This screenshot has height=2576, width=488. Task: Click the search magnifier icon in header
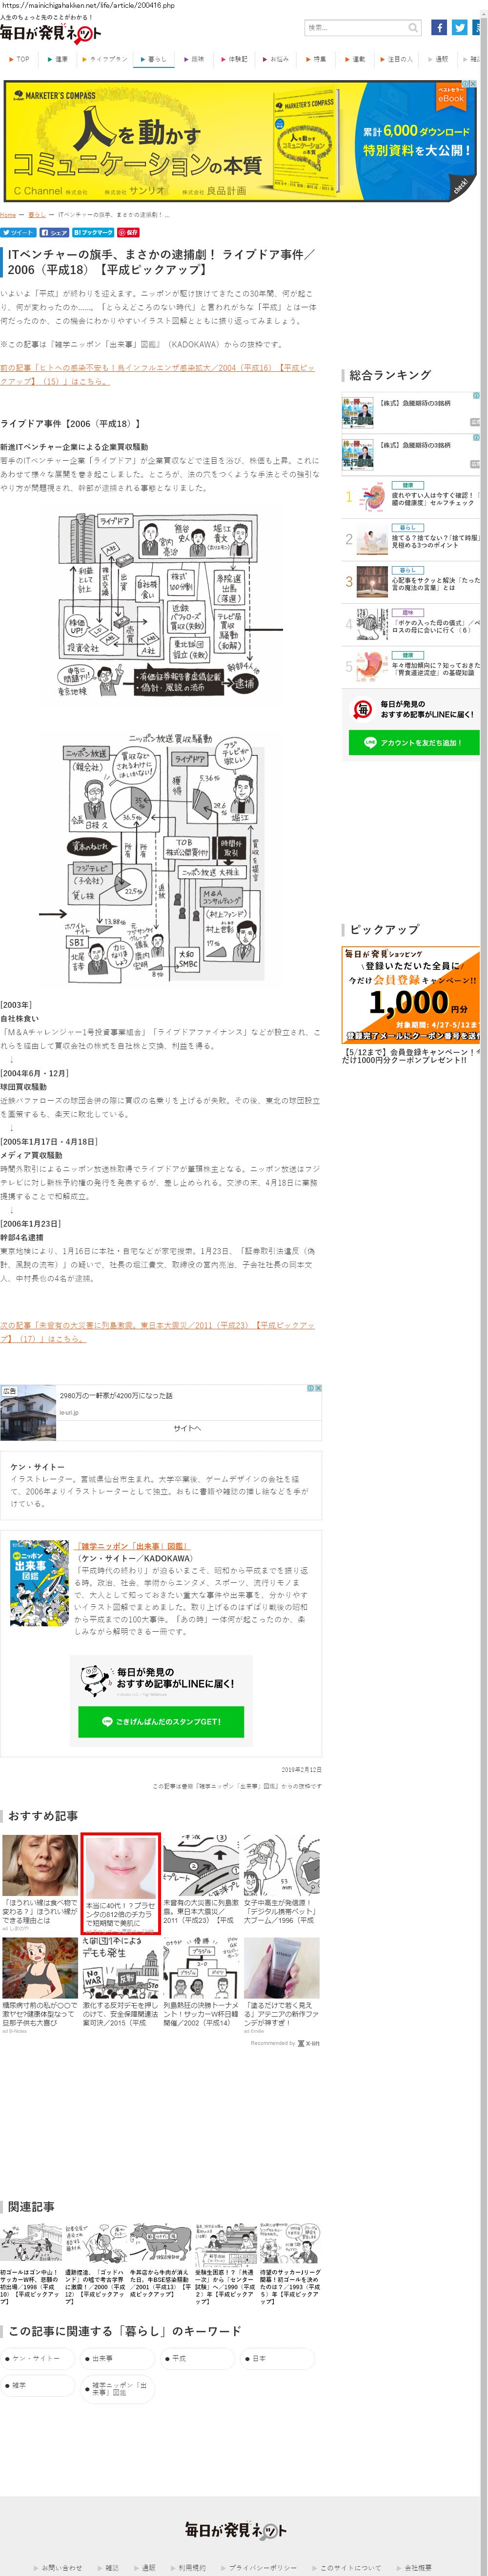point(413,28)
